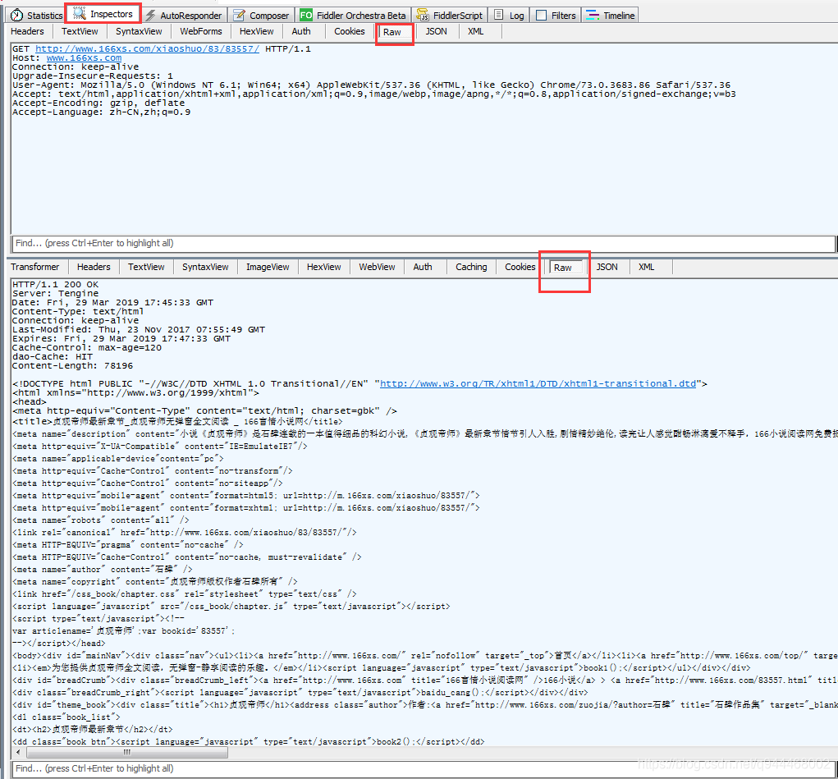Click the horizontal scrollbar left arrow
This screenshot has width=838, height=779.
tap(19, 752)
